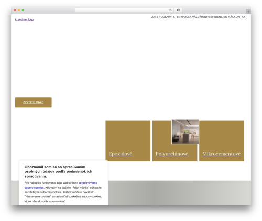Click the round icon next to address bar
The image size is (262, 221).
178,10
